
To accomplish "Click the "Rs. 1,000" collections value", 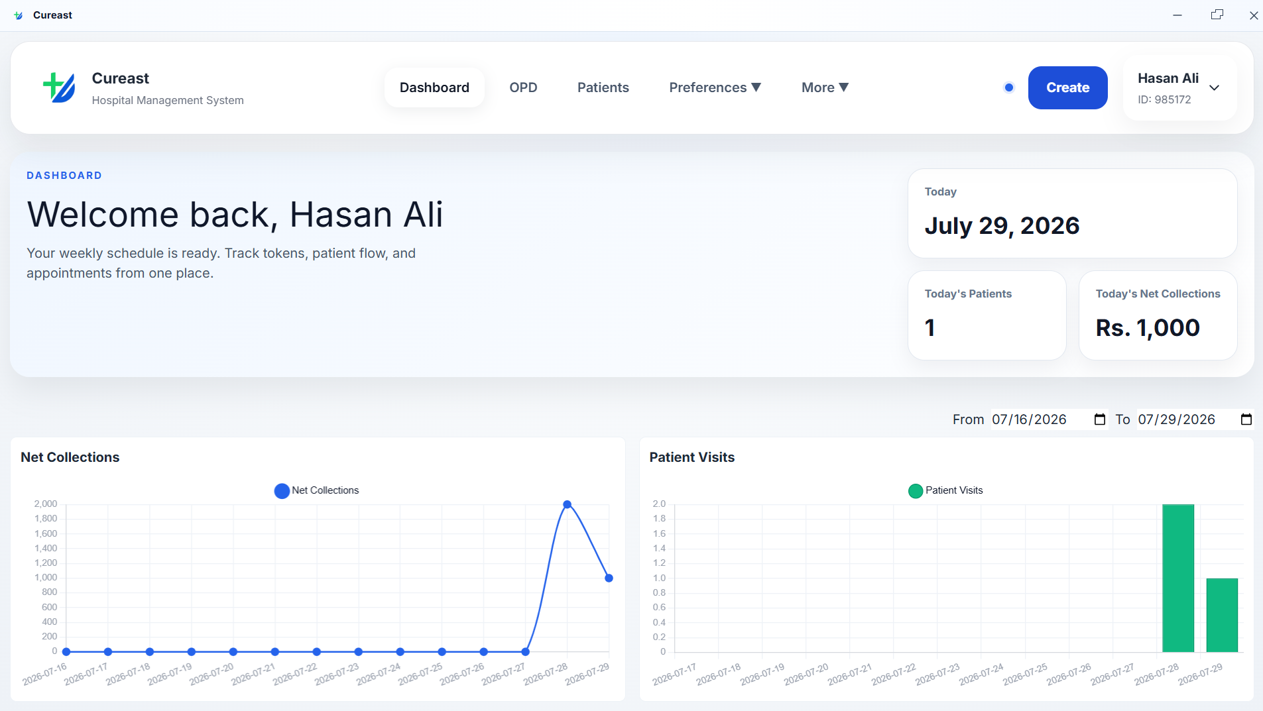I will coord(1148,328).
